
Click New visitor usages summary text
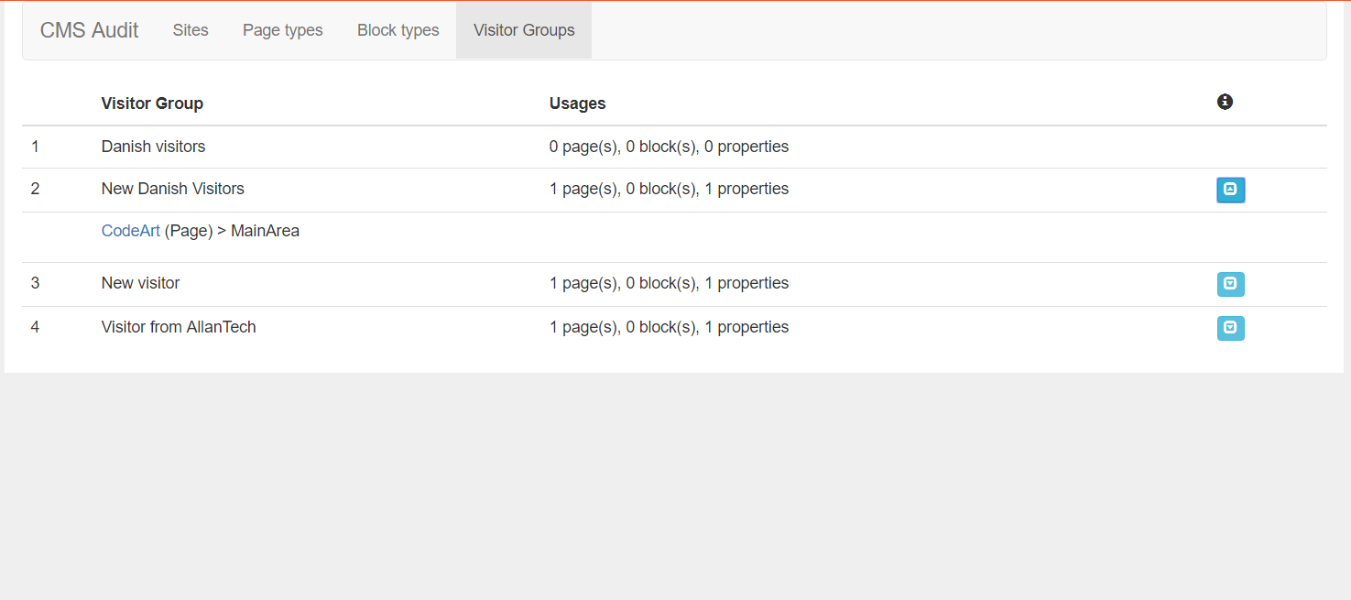(x=669, y=283)
